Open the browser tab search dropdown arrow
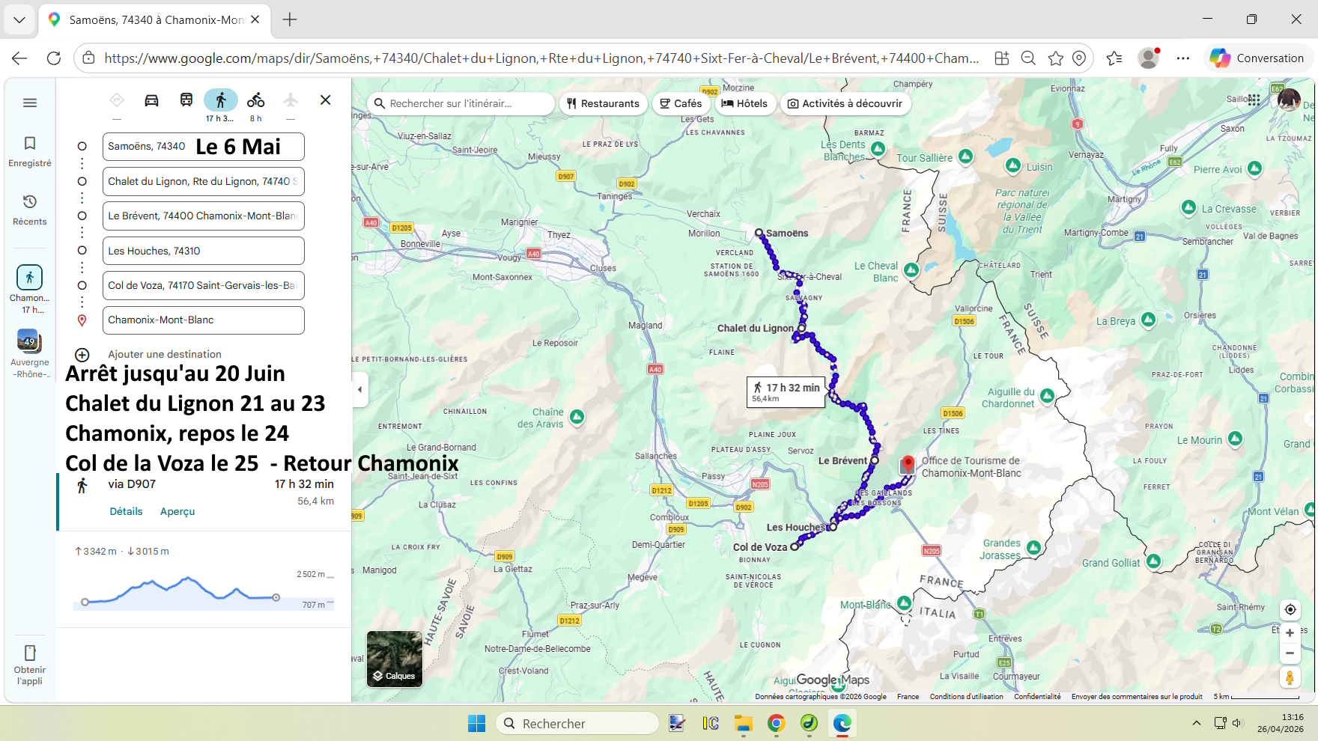This screenshot has width=1318, height=741. pos(19,20)
